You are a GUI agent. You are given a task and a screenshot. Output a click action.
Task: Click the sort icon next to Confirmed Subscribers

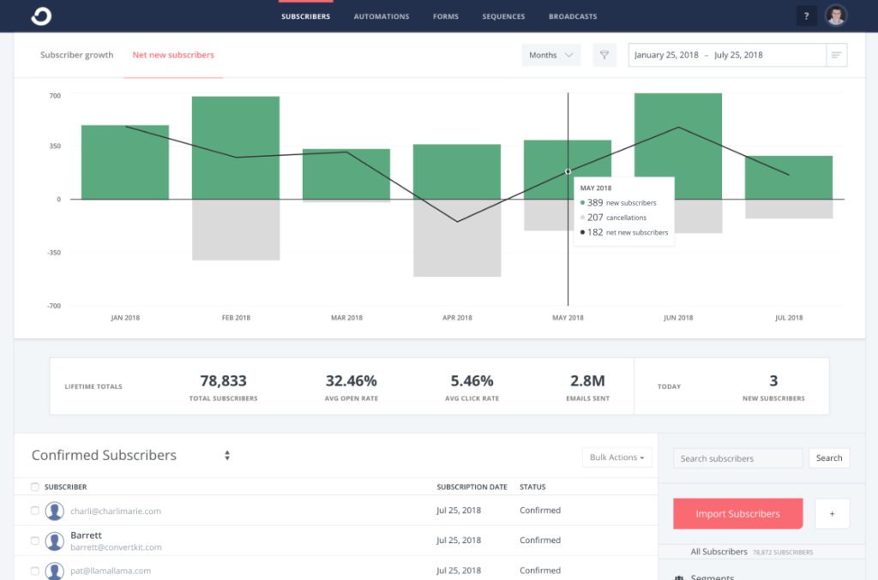226,456
